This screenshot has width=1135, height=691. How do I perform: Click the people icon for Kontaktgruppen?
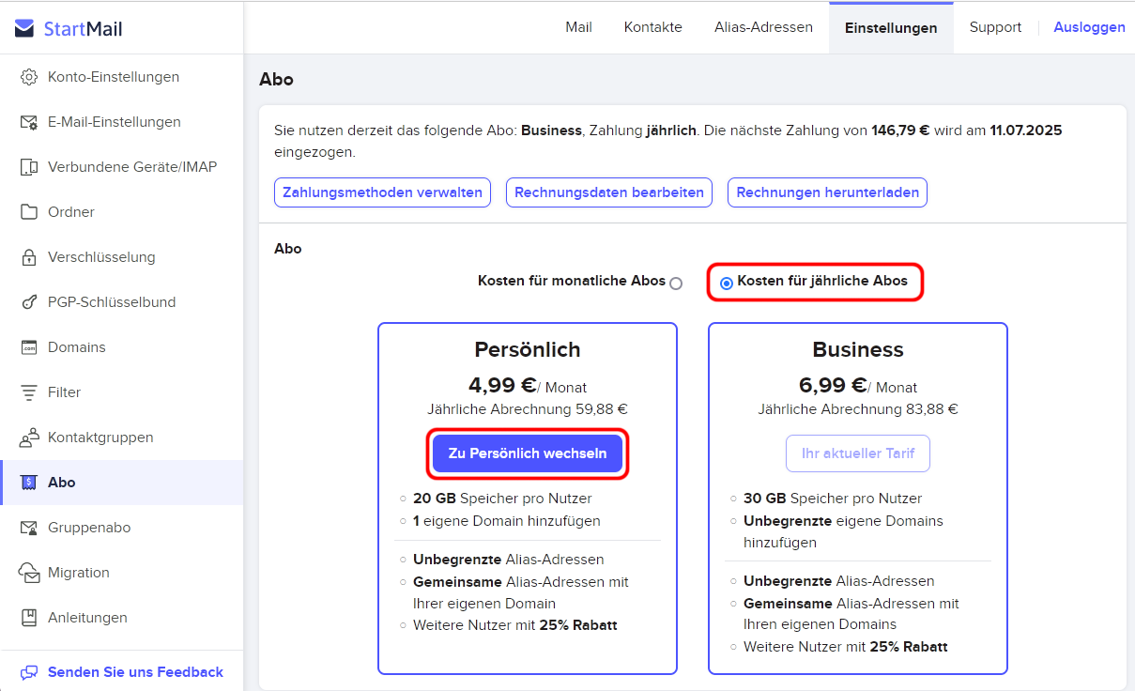(x=29, y=438)
